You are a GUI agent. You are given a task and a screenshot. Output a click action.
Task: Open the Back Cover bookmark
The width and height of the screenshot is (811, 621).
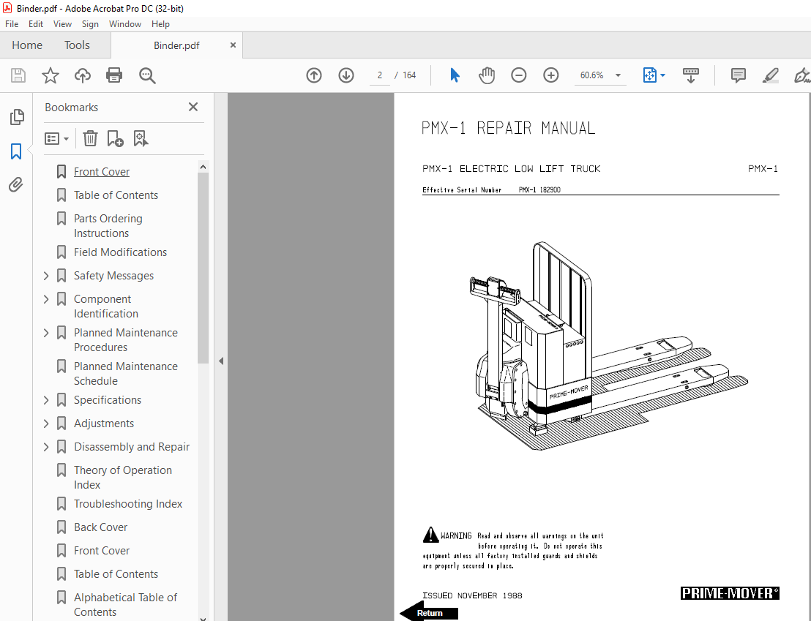[100, 527]
